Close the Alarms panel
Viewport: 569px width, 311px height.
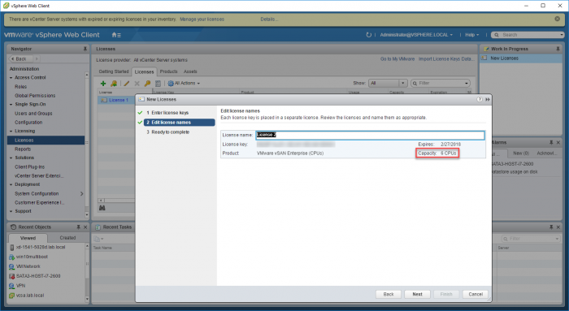point(558,142)
